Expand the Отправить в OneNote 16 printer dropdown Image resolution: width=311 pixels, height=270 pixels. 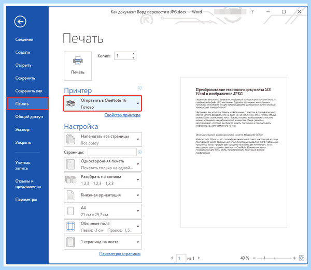click(x=138, y=103)
